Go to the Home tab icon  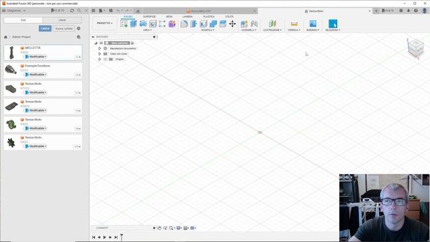point(138,11)
